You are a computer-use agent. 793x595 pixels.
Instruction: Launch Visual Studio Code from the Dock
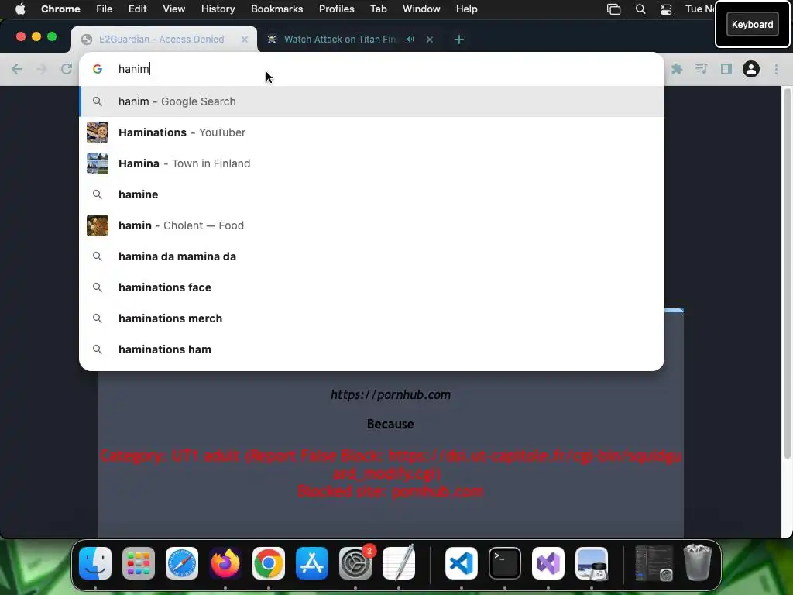tap(462, 563)
